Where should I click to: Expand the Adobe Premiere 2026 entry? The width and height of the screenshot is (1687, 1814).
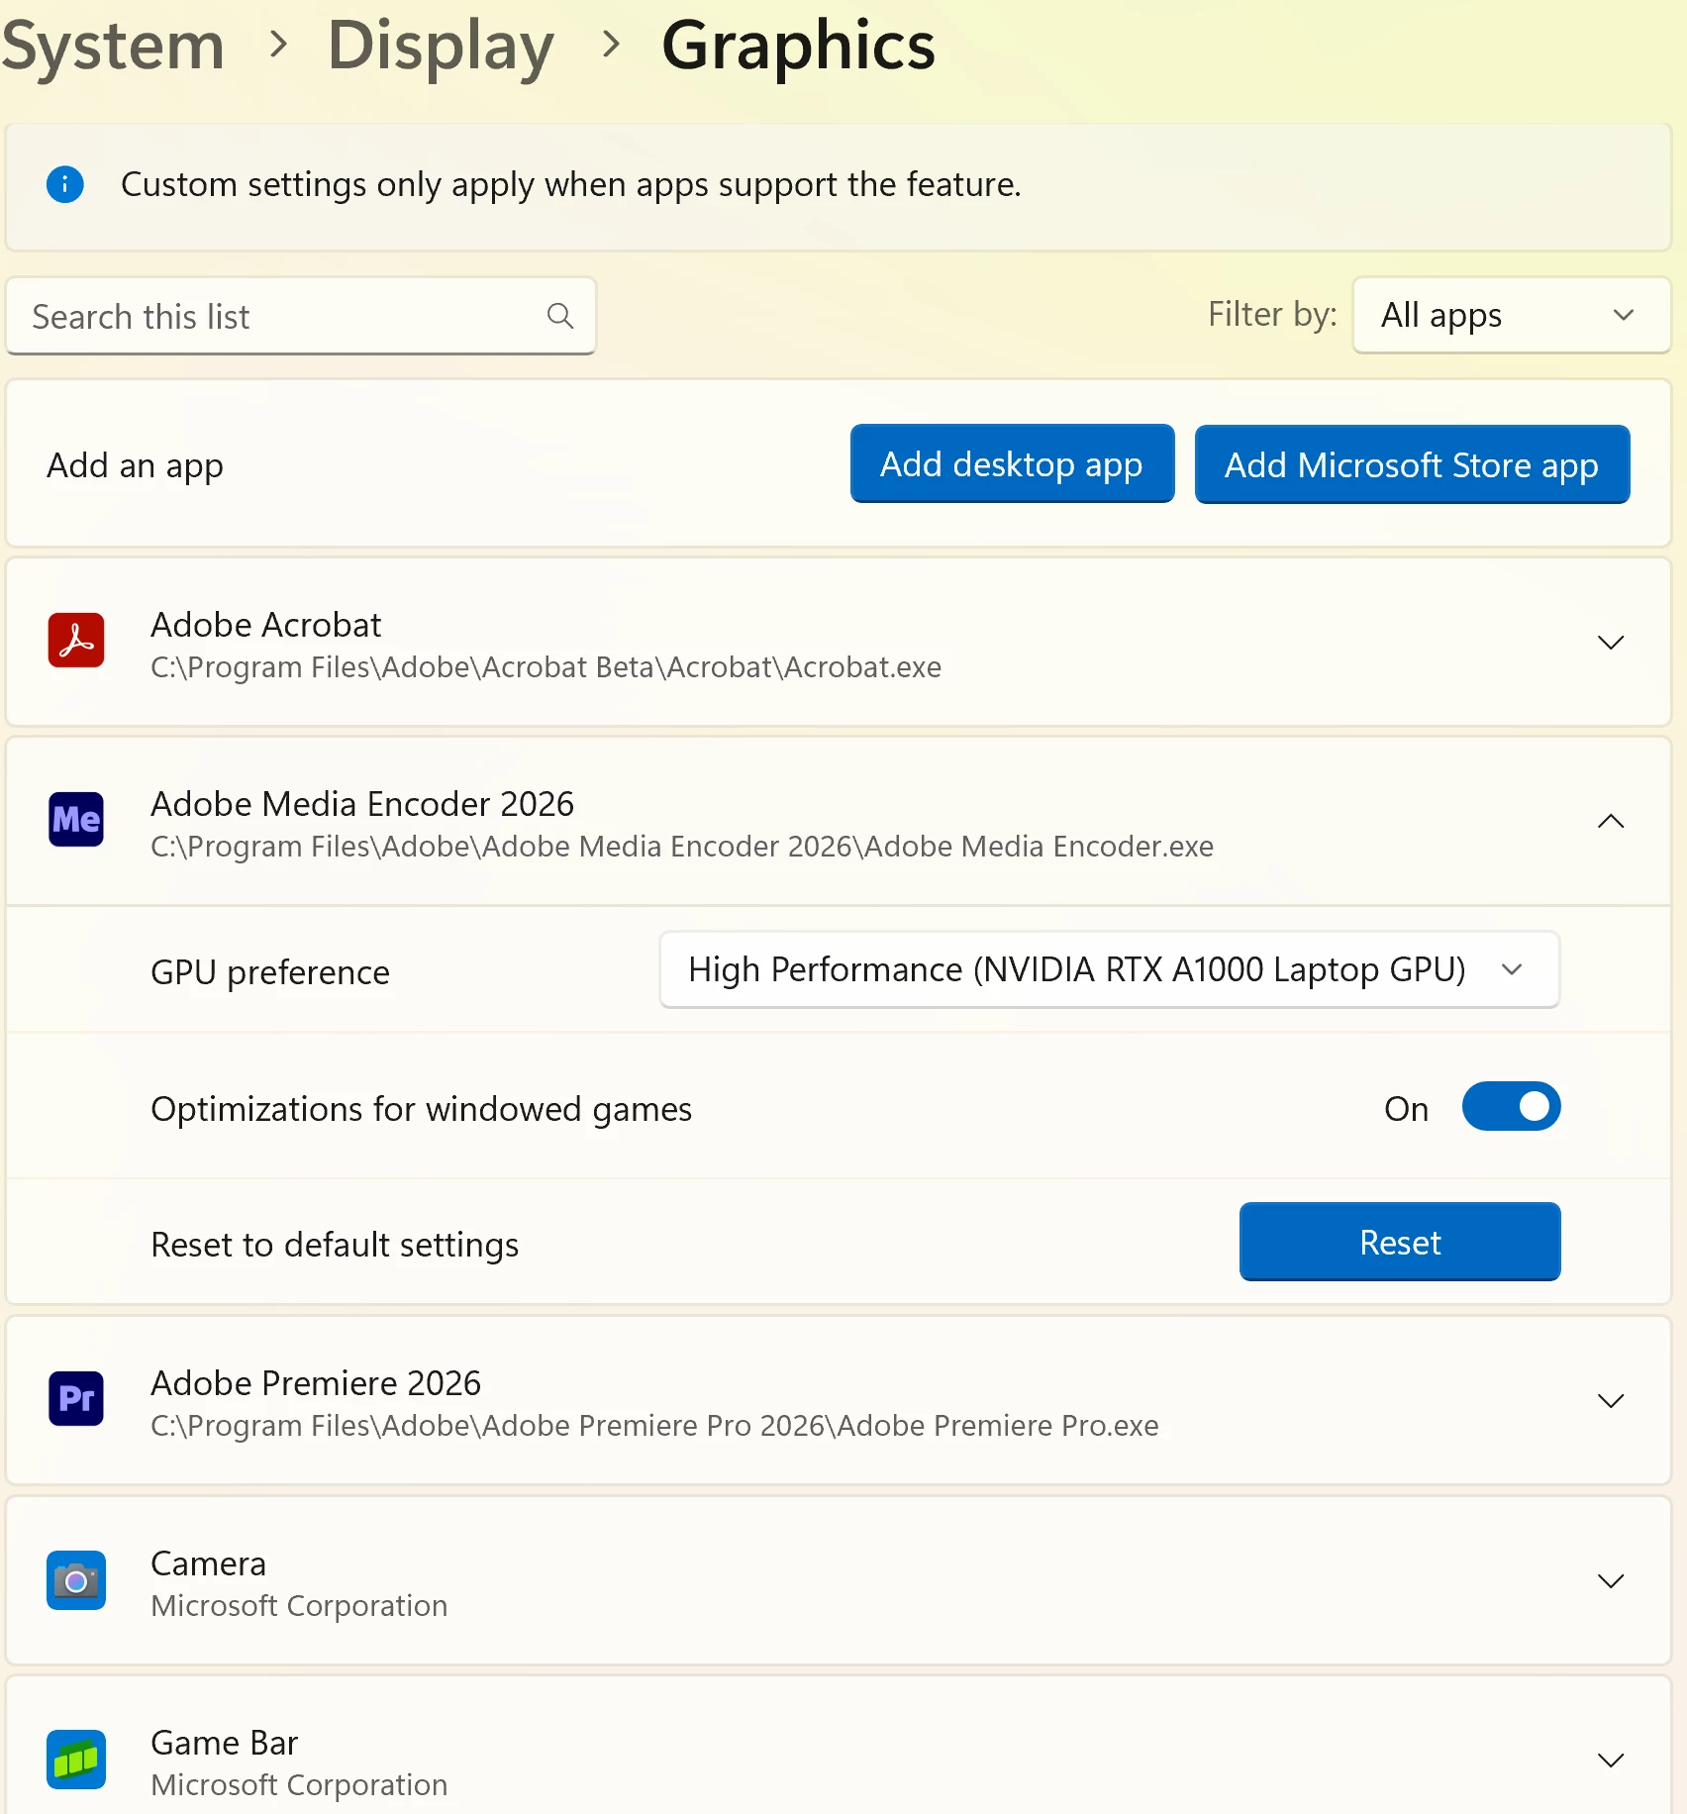1611,1401
